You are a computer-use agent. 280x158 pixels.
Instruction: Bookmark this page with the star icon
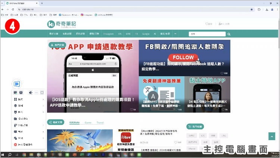(x=252, y=9)
